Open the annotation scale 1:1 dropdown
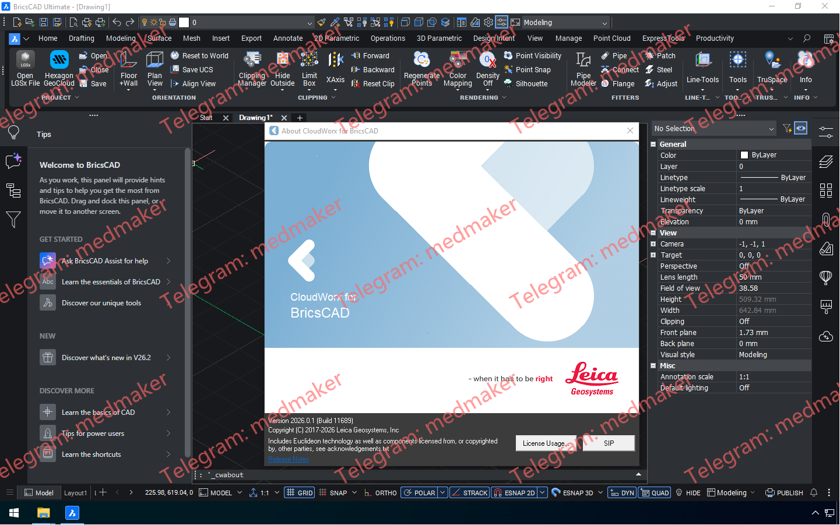The height and width of the screenshot is (525, 840). [x=277, y=493]
